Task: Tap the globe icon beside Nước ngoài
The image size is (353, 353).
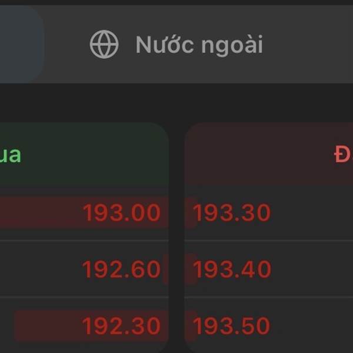Action: (104, 45)
